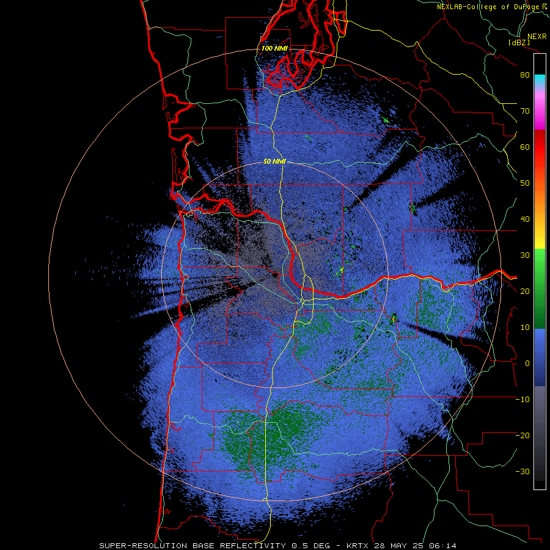
Task: Click the 10 value on the dBZ scale
Action: pos(525,328)
